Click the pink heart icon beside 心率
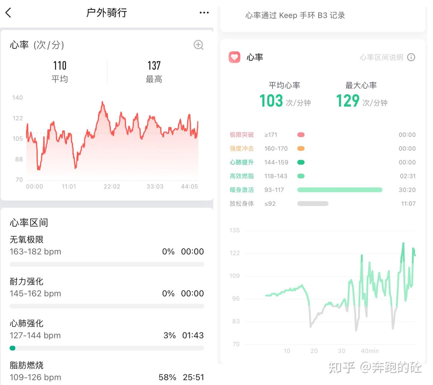Image resolution: width=433 pixels, height=385 pixels. pyautogui.click(x=235, y=57)
